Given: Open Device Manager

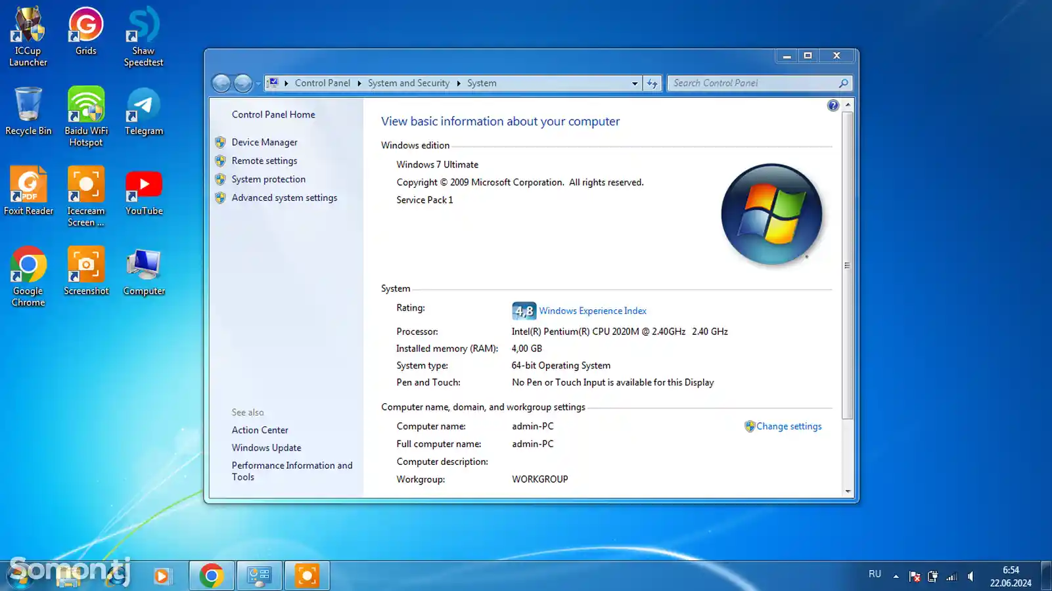Looking at the screenshot, I should click(264, 142).
